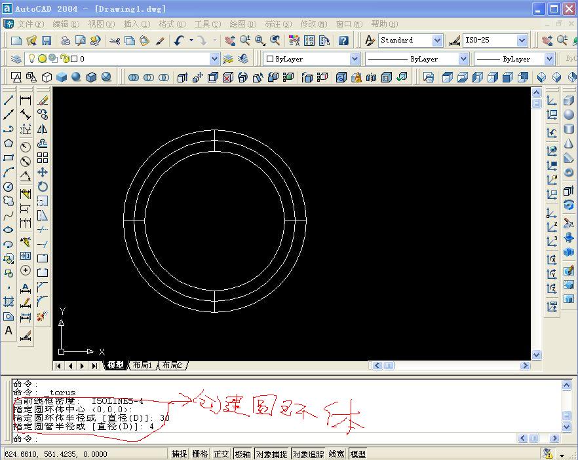Open the 视图 View menu
Screen dimensions: 578x460
(x=102, y=24)
